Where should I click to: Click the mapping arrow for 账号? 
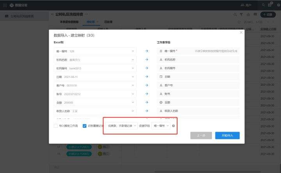147,94
